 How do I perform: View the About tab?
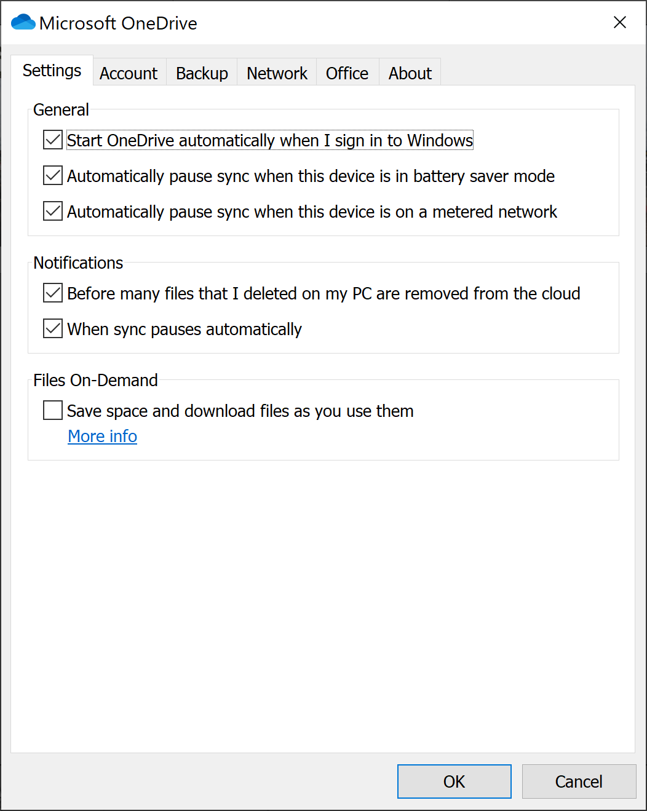[x=410, y=73]
